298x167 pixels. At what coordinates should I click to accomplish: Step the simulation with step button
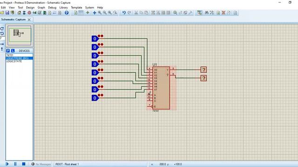[7, 164]
